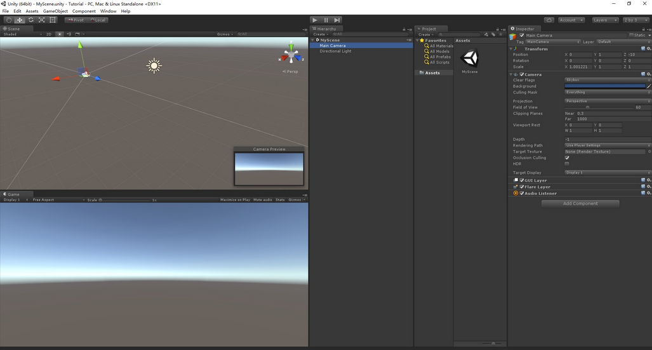
Task: Toggle the Camera component checkbox
Action: click(x=522, y=74)
